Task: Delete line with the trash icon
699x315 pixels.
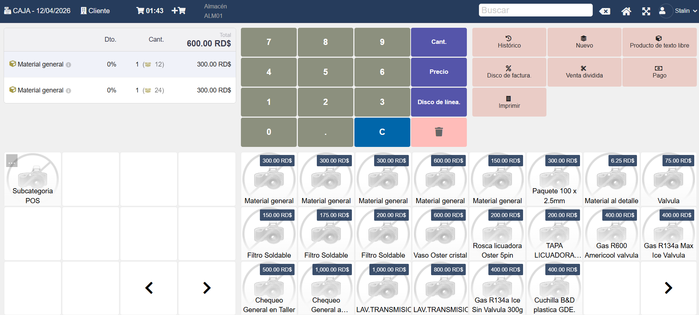Action: 439,132
